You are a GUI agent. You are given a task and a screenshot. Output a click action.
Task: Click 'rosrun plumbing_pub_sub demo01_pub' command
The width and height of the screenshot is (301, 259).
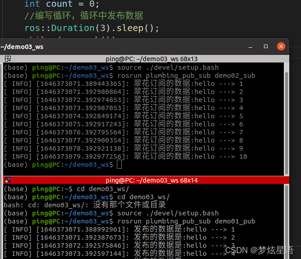tap(186, 221)
